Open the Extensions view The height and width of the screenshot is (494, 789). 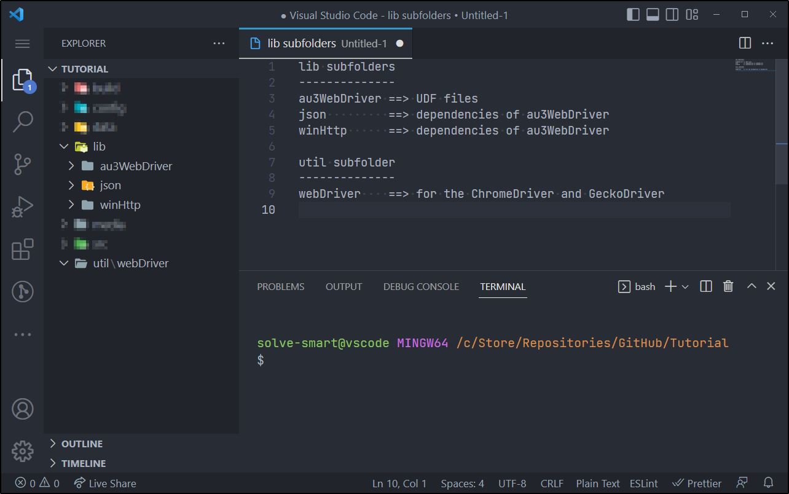click(x=23, y=249)
